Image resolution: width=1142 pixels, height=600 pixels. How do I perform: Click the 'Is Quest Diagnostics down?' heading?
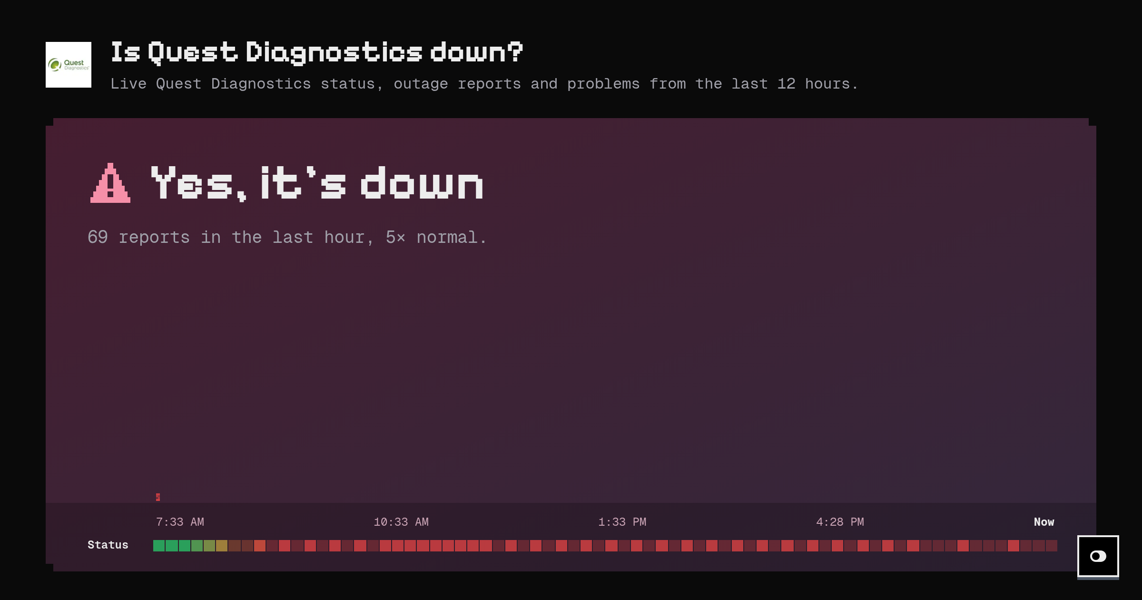(x=316, y=52)
